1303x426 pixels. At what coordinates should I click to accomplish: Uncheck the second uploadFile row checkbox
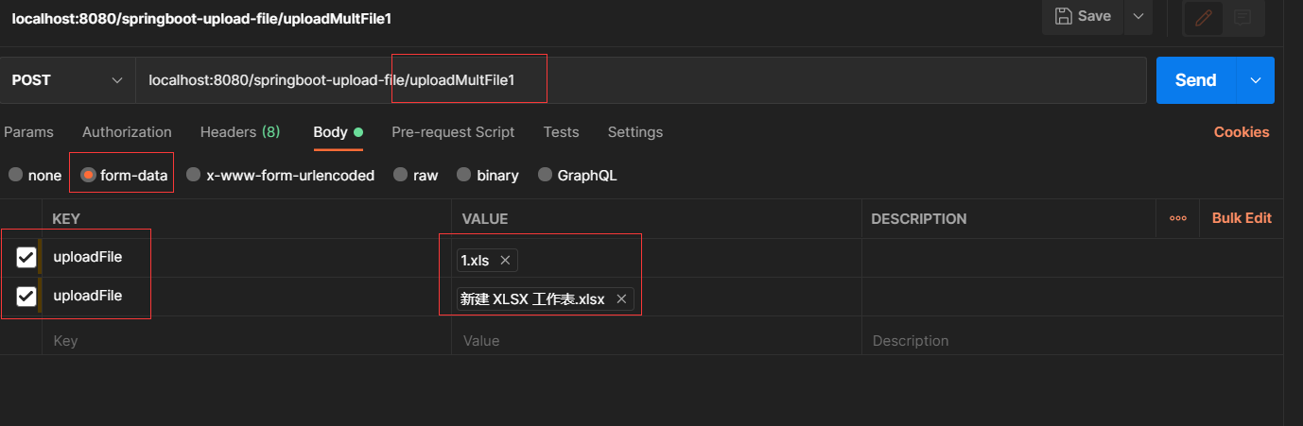click(26, 297)
